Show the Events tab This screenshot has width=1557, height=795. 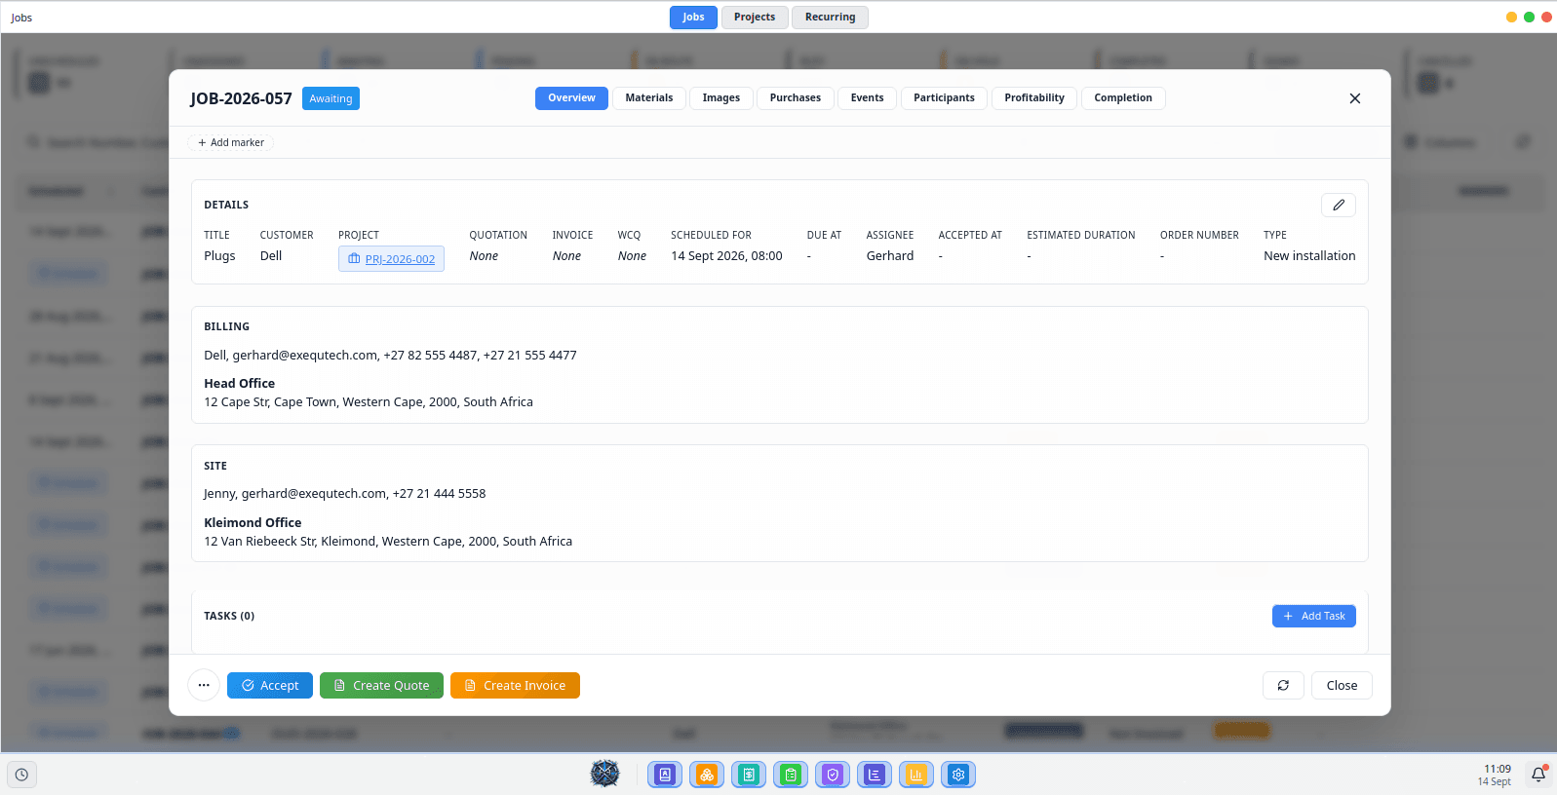click(867, 98)
